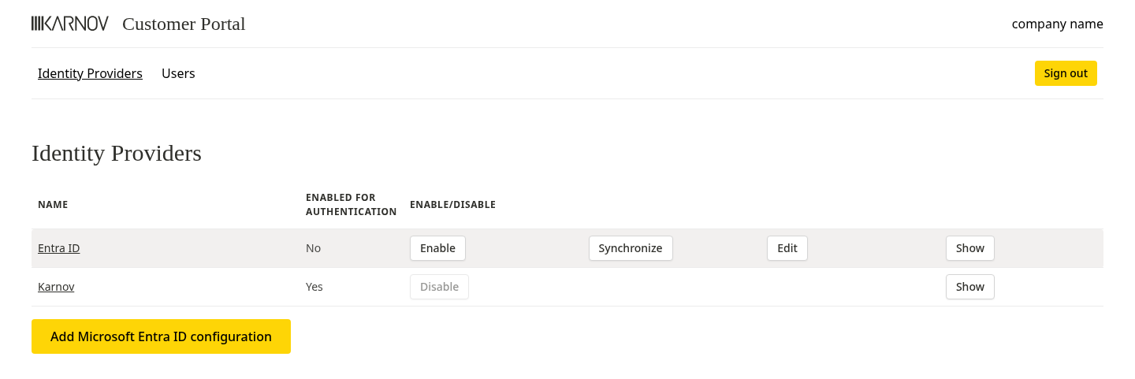The height and width of the screenshot is (379, 1135).
Task: Click Enabled for Authentication column header
Action: (x=351, y=205)
